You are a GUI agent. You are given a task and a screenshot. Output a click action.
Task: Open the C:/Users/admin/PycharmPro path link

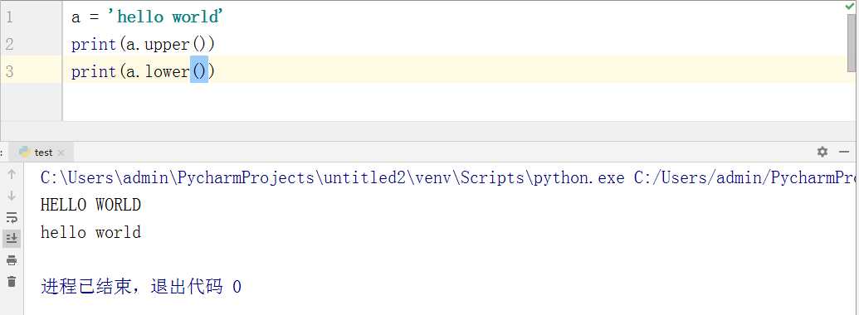click(x=746, y=177)
